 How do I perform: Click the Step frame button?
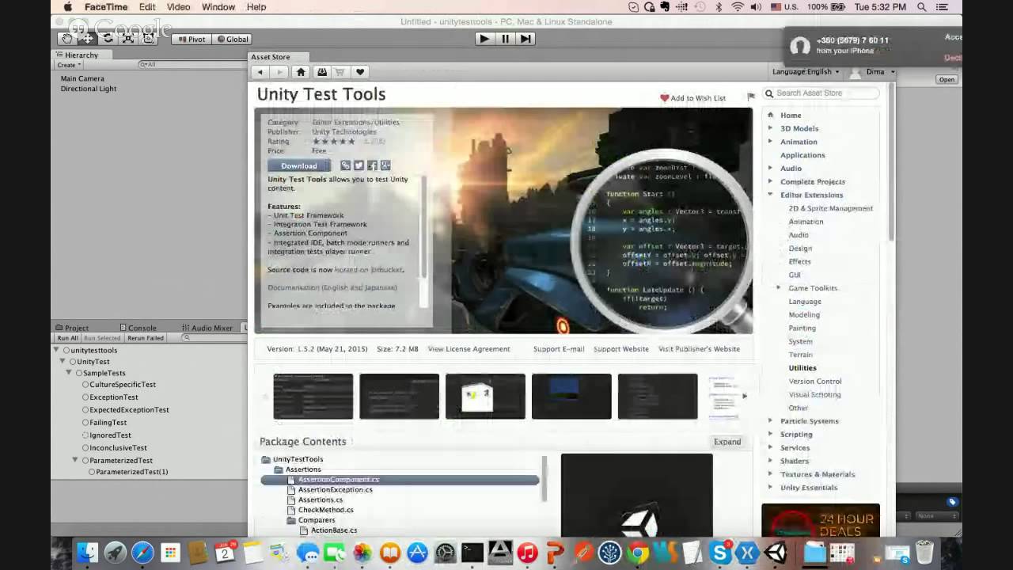(525, 39)
